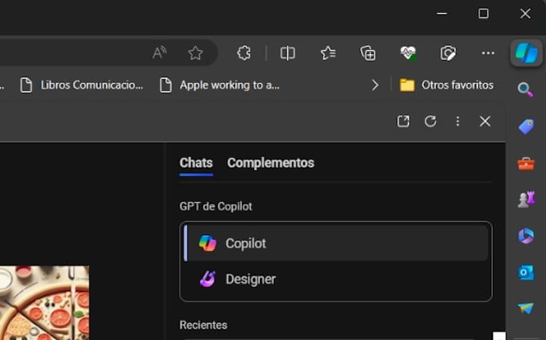Image resolution: width=546 pixels, height=340 pixels.
Task: Open the Collections icon
Action: click(368, 53)
